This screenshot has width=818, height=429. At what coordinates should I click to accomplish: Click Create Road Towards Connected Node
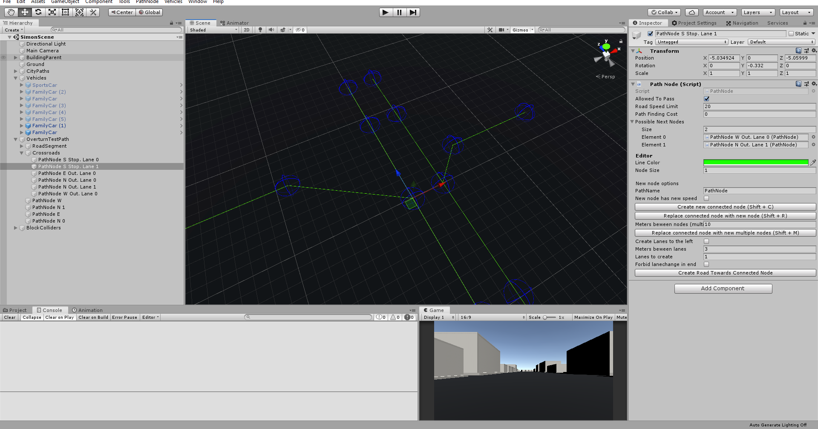(725, 273)
